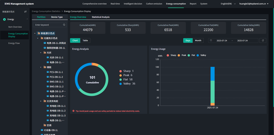Open the huanglei2 user account menu
Image resolution: width=274 pixels, height=135 pixels.
(254, 4)
